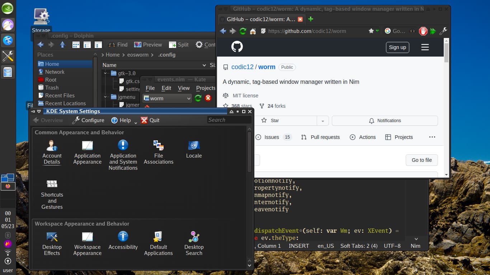
Task: Click Preview in Dolphin toolbar
Action: coord(148,45)
